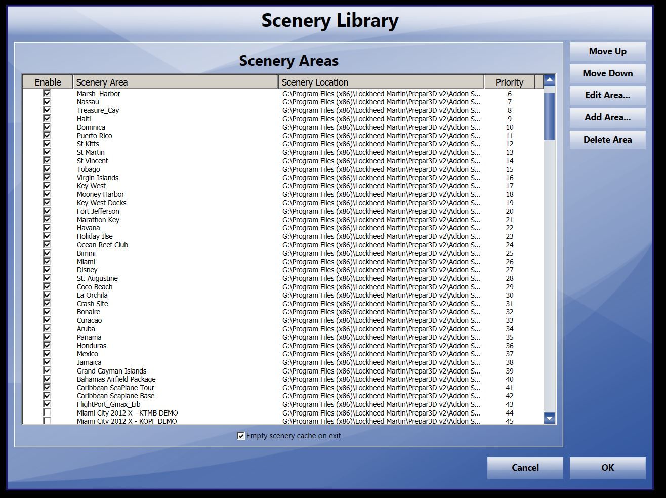Select the Key West Docks row
666x498 pixels.
pyautogui.click(x=283, y=203)
